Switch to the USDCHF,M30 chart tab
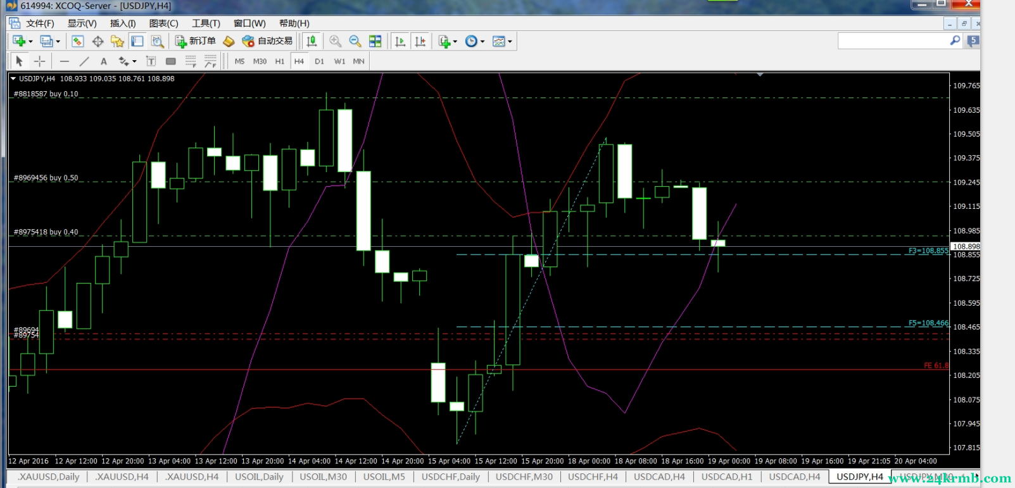 [524, 477]
